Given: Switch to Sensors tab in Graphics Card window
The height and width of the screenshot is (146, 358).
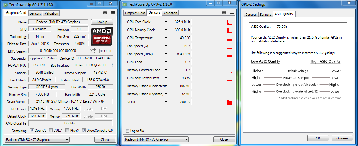Looking at the screenshot, I should tap(35, 13).
